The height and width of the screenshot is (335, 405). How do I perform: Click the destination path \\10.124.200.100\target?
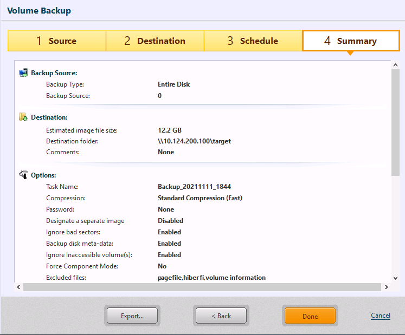click(194, 141)
